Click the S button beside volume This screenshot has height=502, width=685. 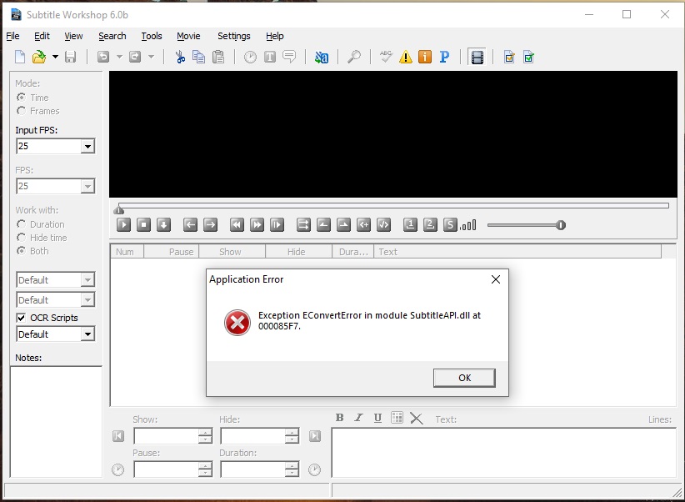point(450,225)
